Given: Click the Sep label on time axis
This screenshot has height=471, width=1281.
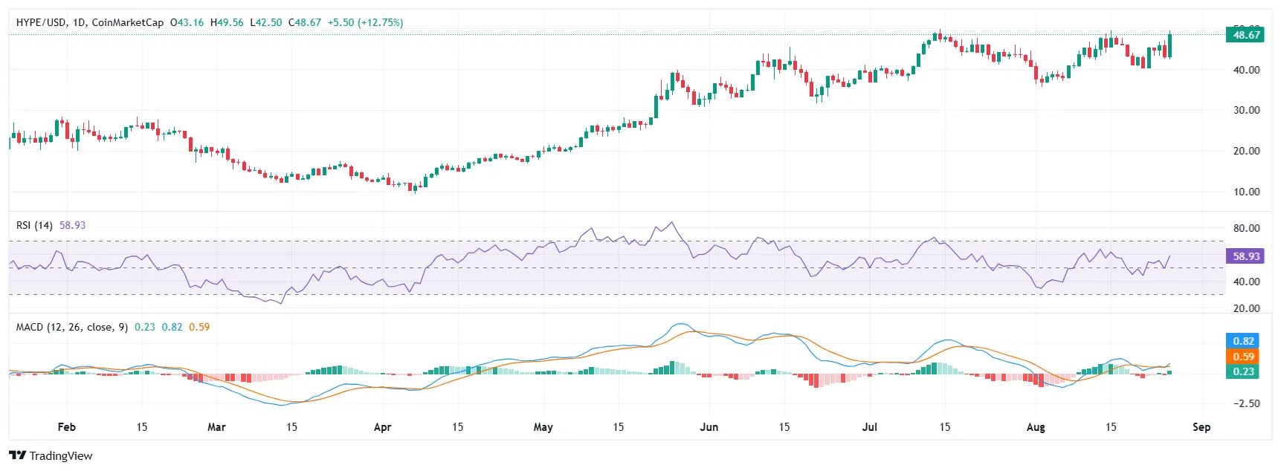Looking at the screenshot, I should pos(1201,427).
